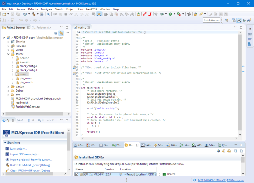
Task: Click the Forward navigation arrow in the toolbar
Action: coord(35,20)
